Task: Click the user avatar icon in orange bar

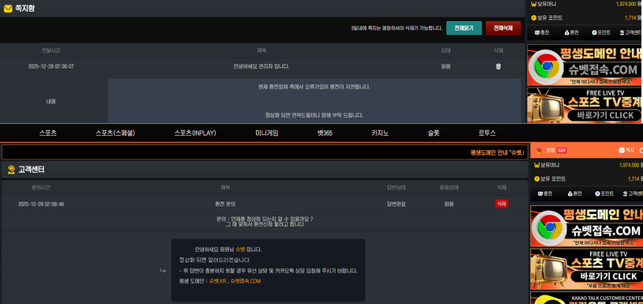Action: pyautogui.click(x=540, y=150)
